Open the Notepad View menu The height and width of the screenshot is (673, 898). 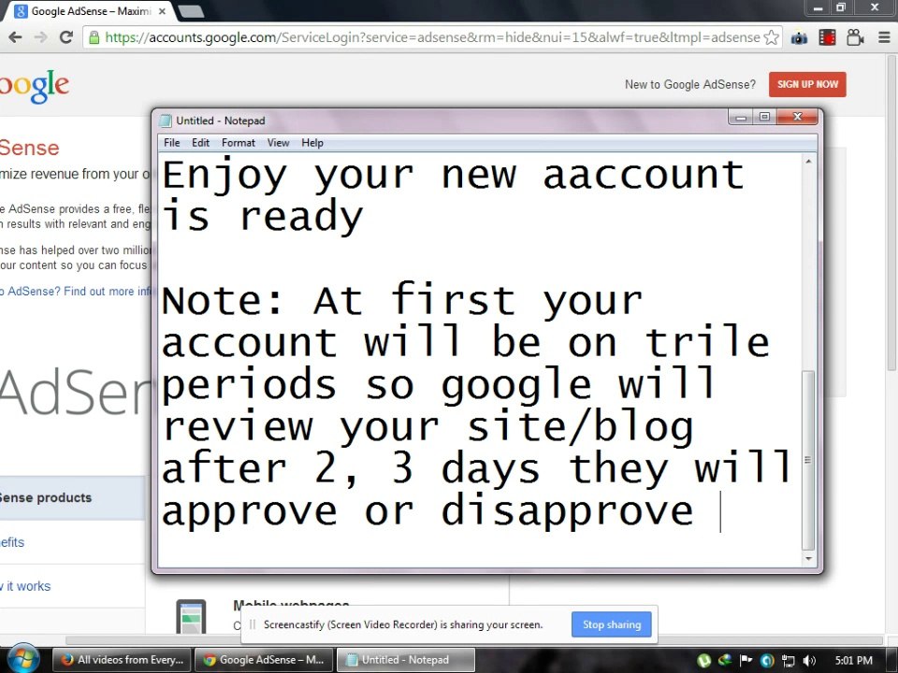click(279, 142)
